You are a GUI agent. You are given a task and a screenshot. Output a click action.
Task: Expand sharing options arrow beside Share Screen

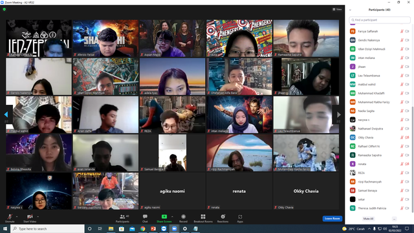173,217
